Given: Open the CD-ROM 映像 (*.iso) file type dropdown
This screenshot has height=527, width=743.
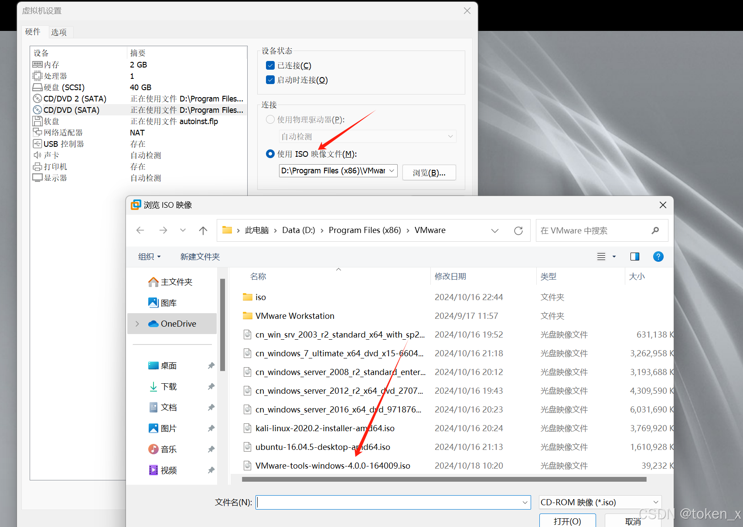Looking at the screenshot, I should [x=600, y=502].
